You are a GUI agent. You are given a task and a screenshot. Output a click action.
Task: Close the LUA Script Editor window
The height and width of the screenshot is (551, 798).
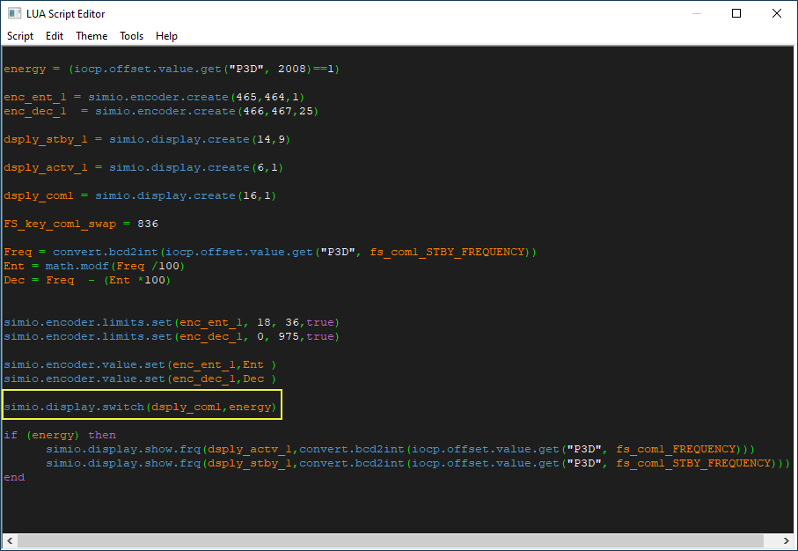[777, 14]
